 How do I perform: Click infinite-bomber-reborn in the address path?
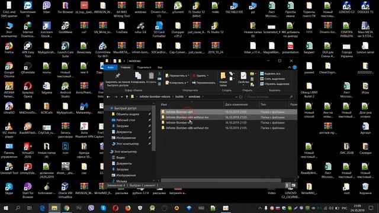[155, 96]
